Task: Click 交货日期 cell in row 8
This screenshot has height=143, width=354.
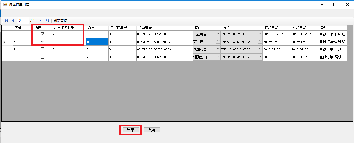Action: pos(305,57)
